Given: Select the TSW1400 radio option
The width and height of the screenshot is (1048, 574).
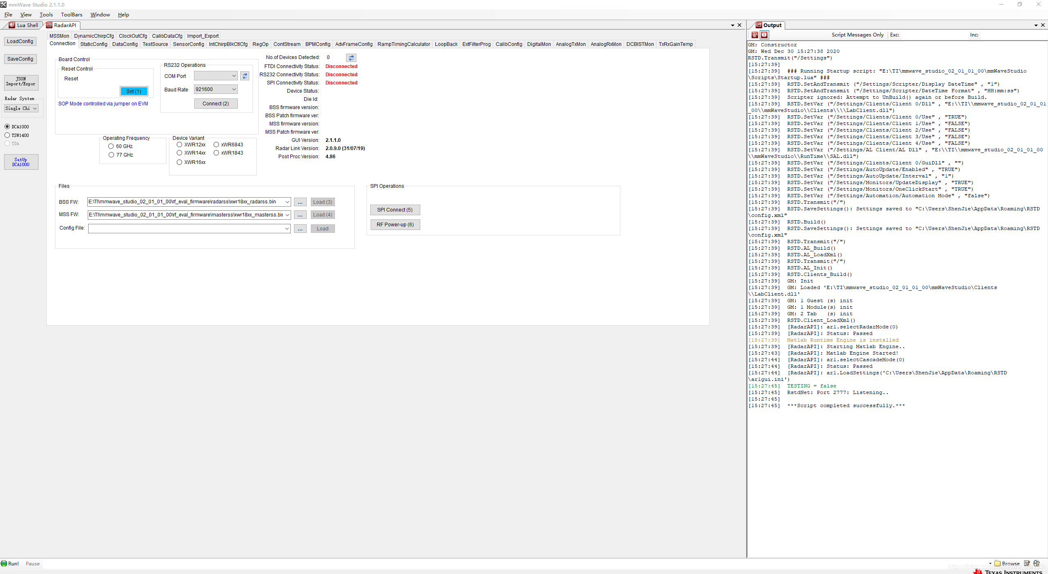Looking at the screenshot, I should click(x=7, y=135).
